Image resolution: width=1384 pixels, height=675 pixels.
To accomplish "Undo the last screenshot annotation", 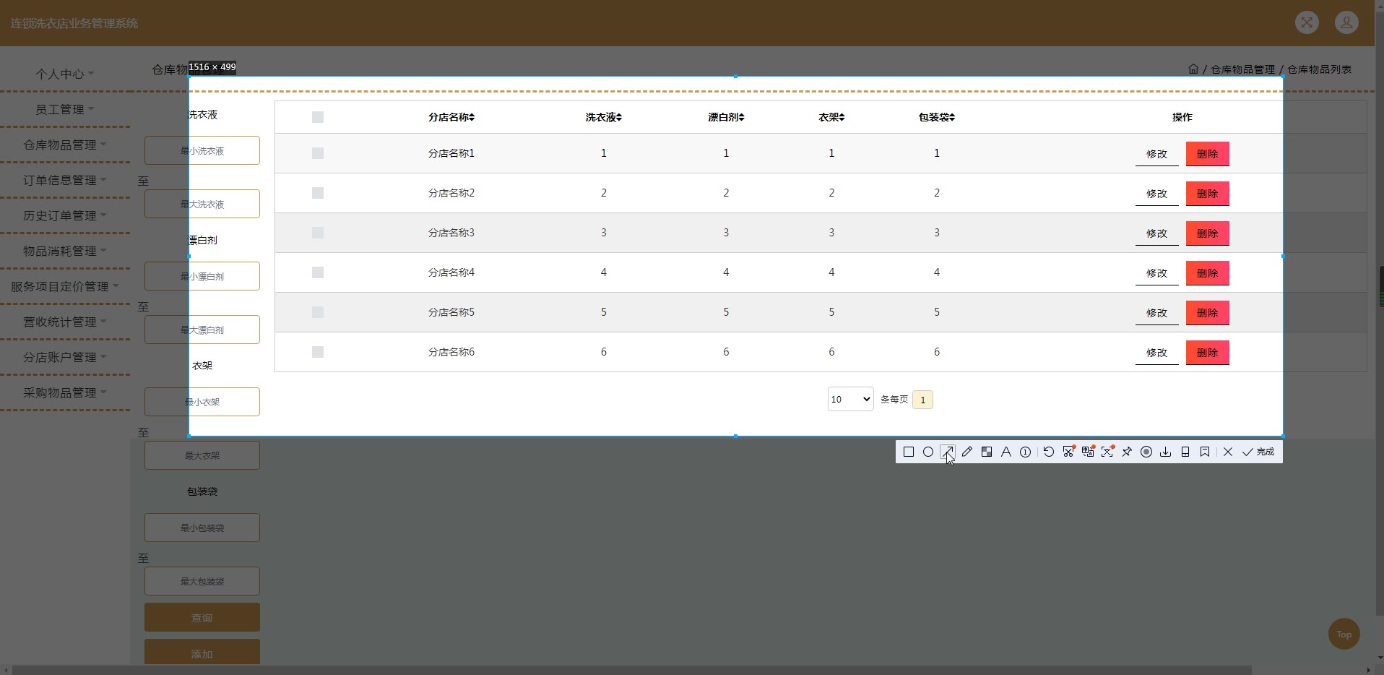I will click(1049, 452).
